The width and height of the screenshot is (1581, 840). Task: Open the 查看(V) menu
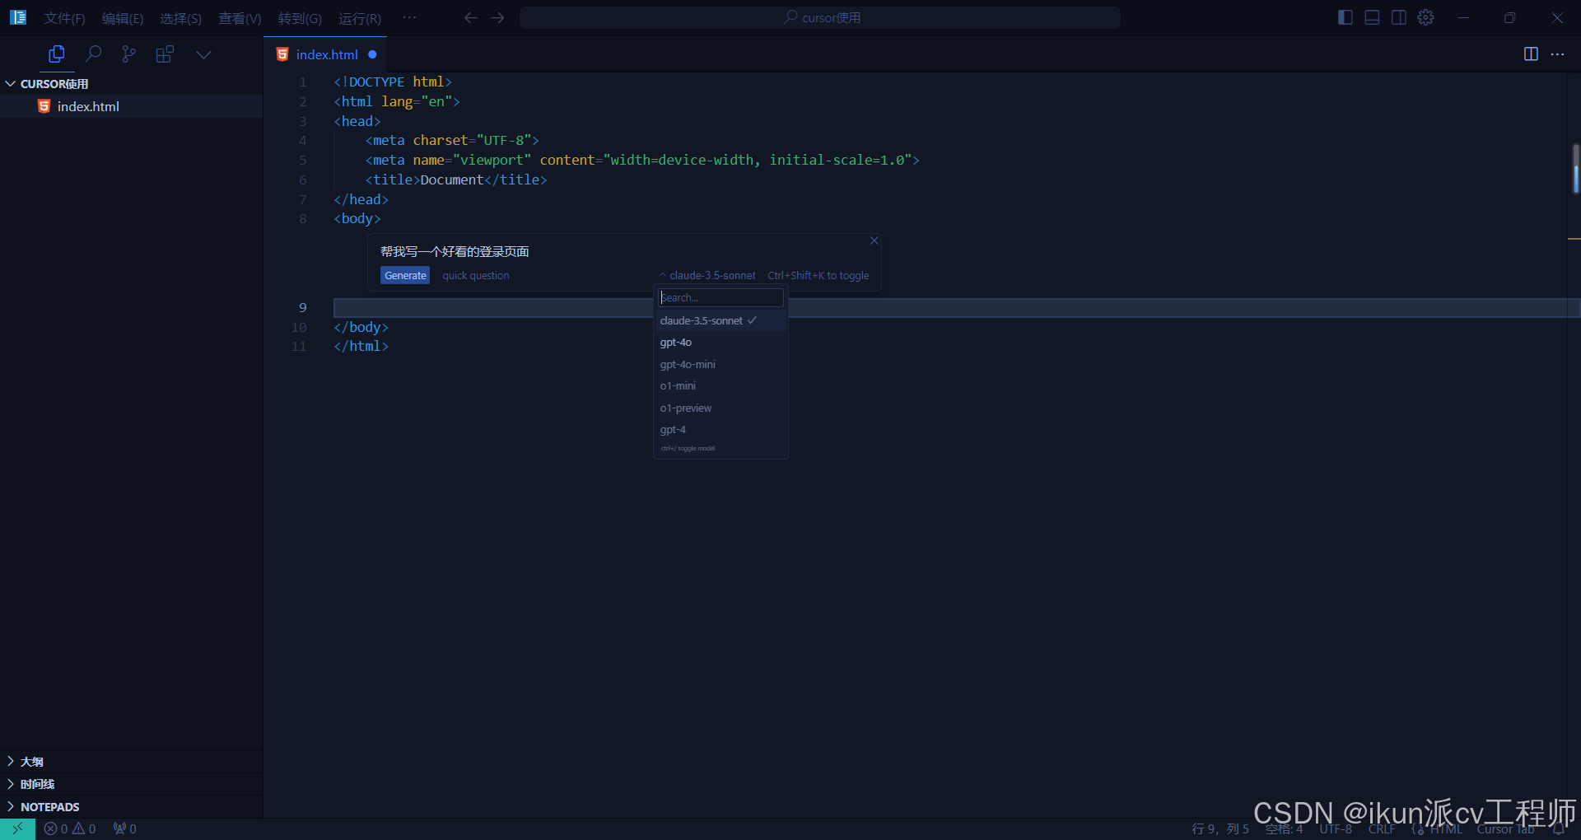pyautogui.click(x=240, y=18)
